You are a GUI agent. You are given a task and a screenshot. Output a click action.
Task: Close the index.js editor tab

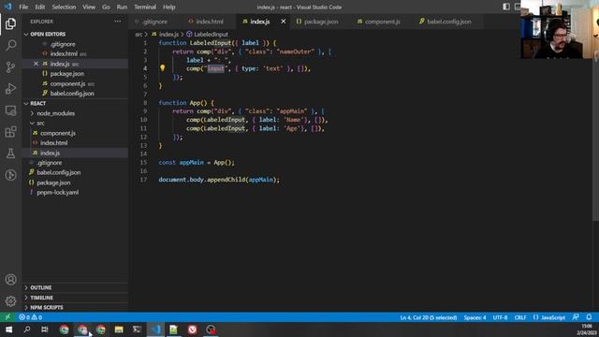pos(283,22)
